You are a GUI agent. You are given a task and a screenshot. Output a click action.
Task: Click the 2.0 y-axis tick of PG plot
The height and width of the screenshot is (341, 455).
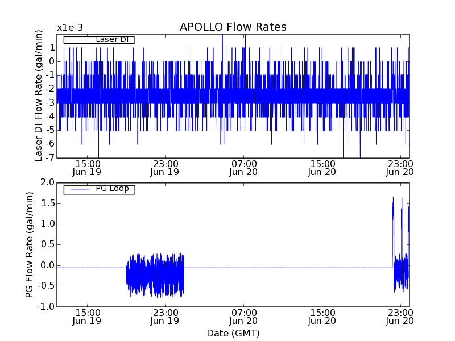(x=47, y=182)
